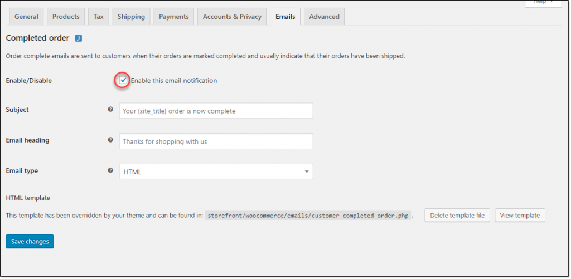Open the Advanced tab

click(324, 17)
